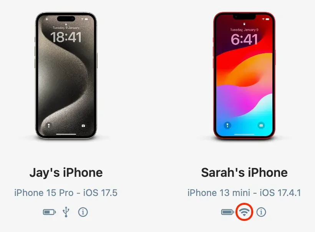Select the Sarah's iPhone name label
This screenshot has width=315, height=232.
pos(244,173)
